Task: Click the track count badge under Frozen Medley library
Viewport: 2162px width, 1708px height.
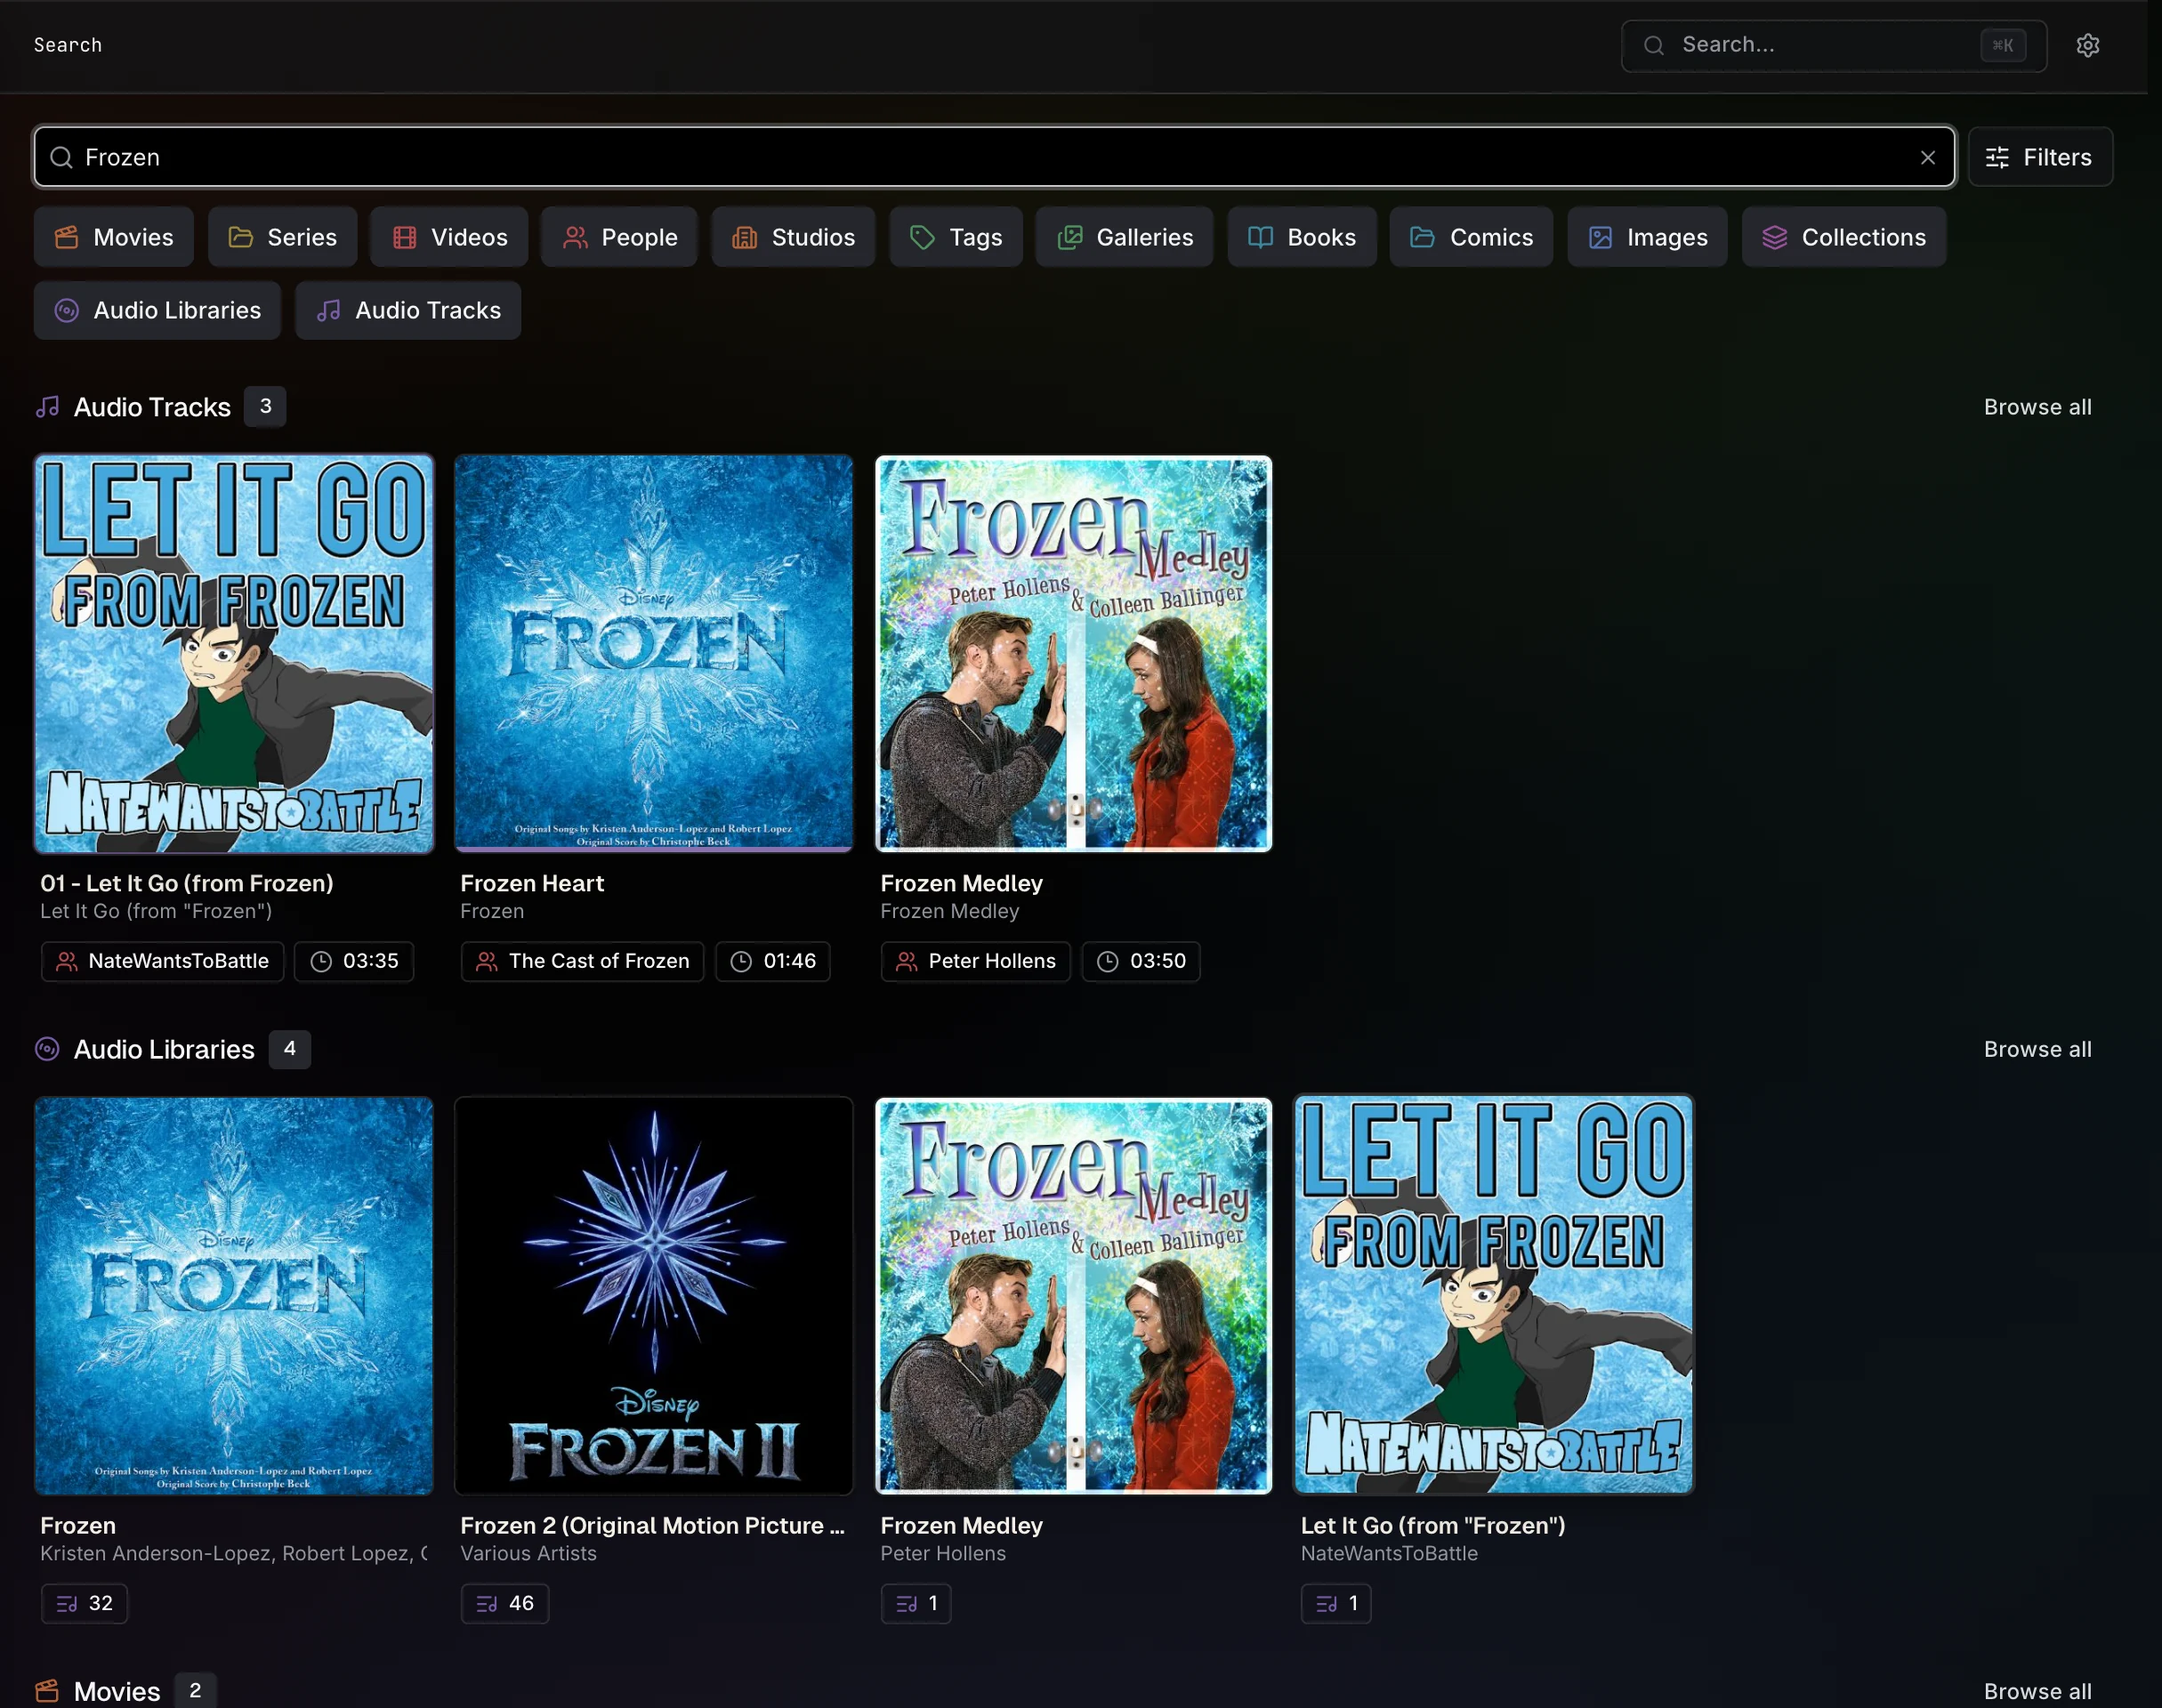Action: [916, 1603]
